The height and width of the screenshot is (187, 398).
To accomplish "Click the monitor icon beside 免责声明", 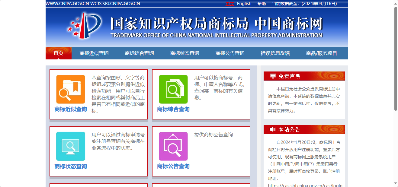I will coord(273,76).
